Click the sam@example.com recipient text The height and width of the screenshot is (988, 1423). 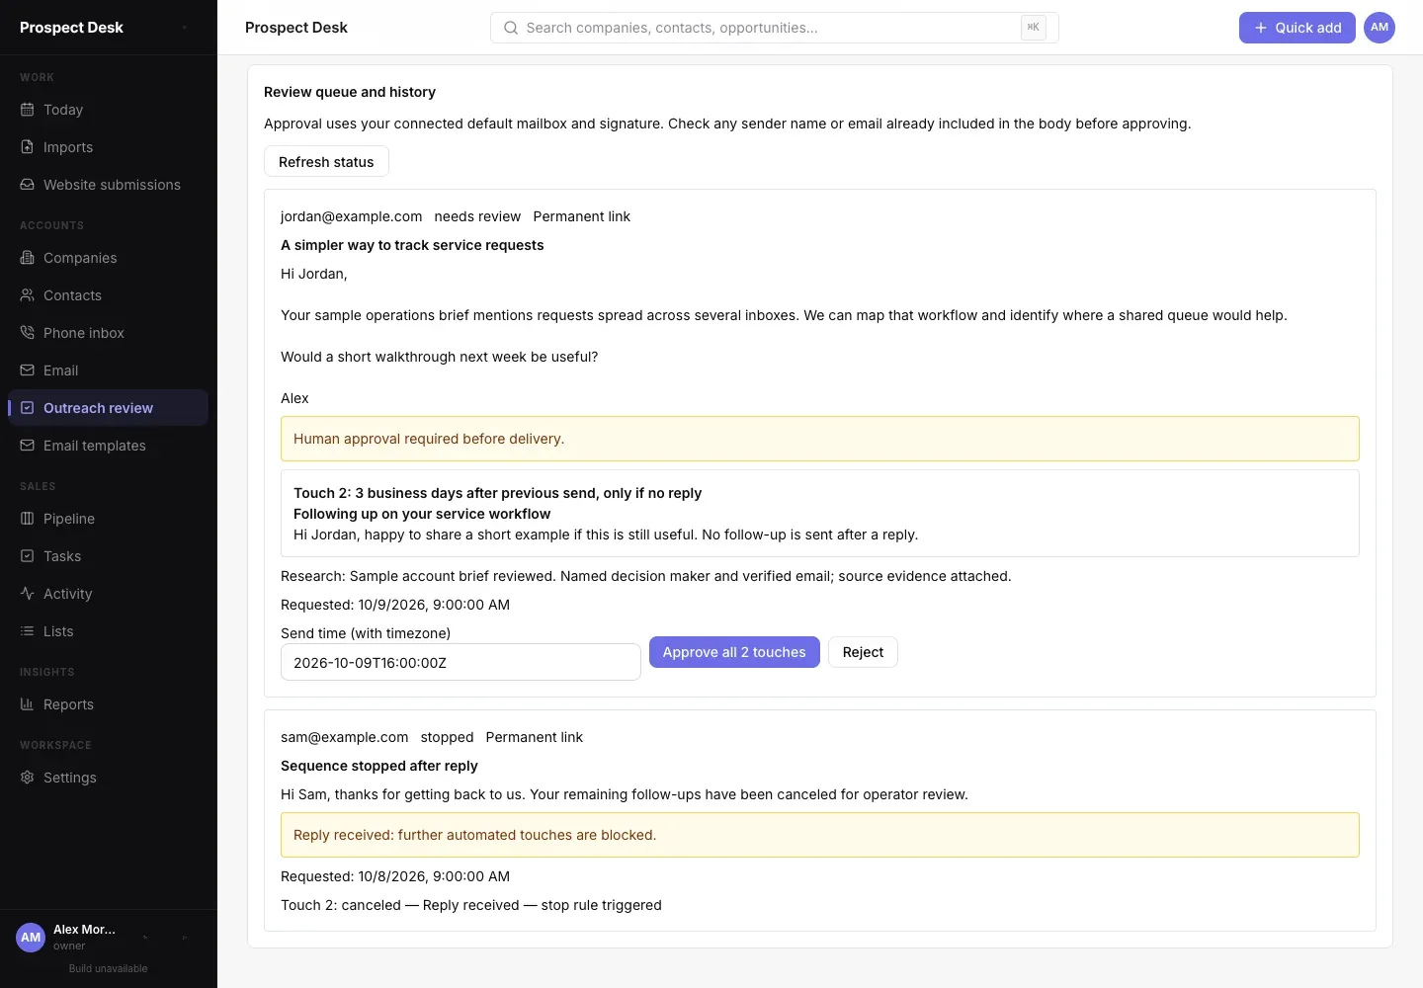(x=344, y=737)
